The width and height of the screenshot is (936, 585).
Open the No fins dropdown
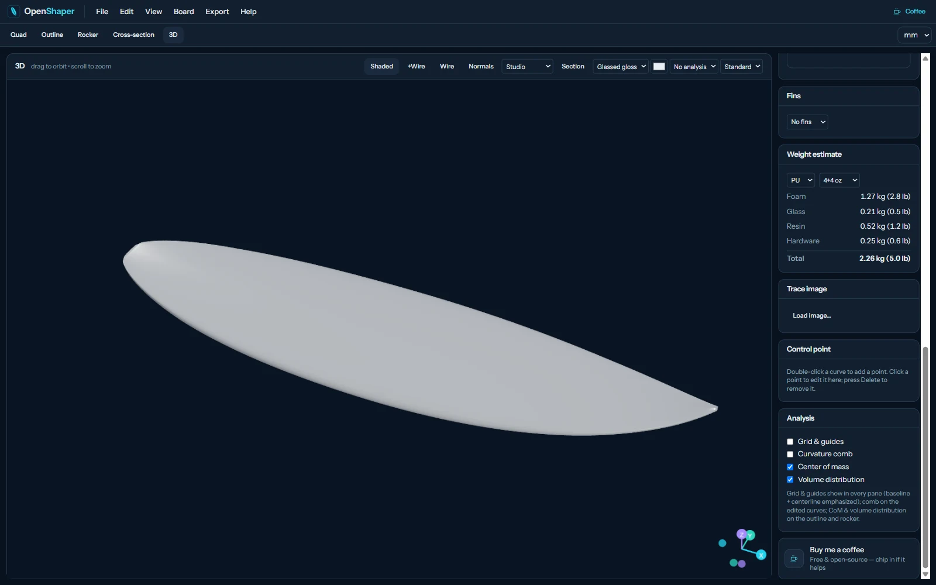[807, 122]
